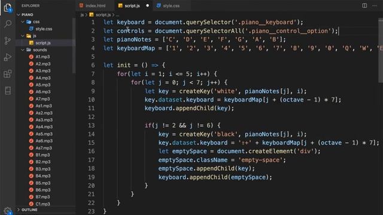The height and width of the screenshot is (215, 383).
Task: Click line number 5 in the gutter
Action: [x=93, y=57]
